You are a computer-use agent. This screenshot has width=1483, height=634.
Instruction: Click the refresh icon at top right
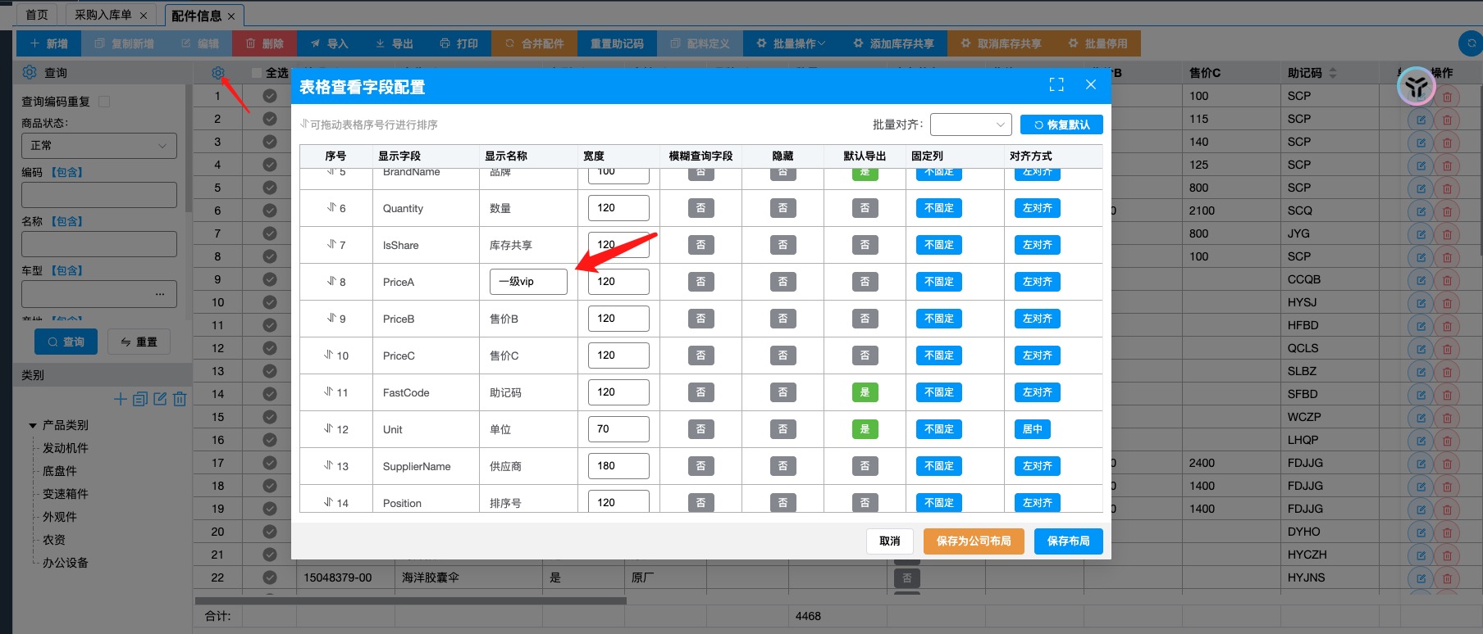(1472, 43)
